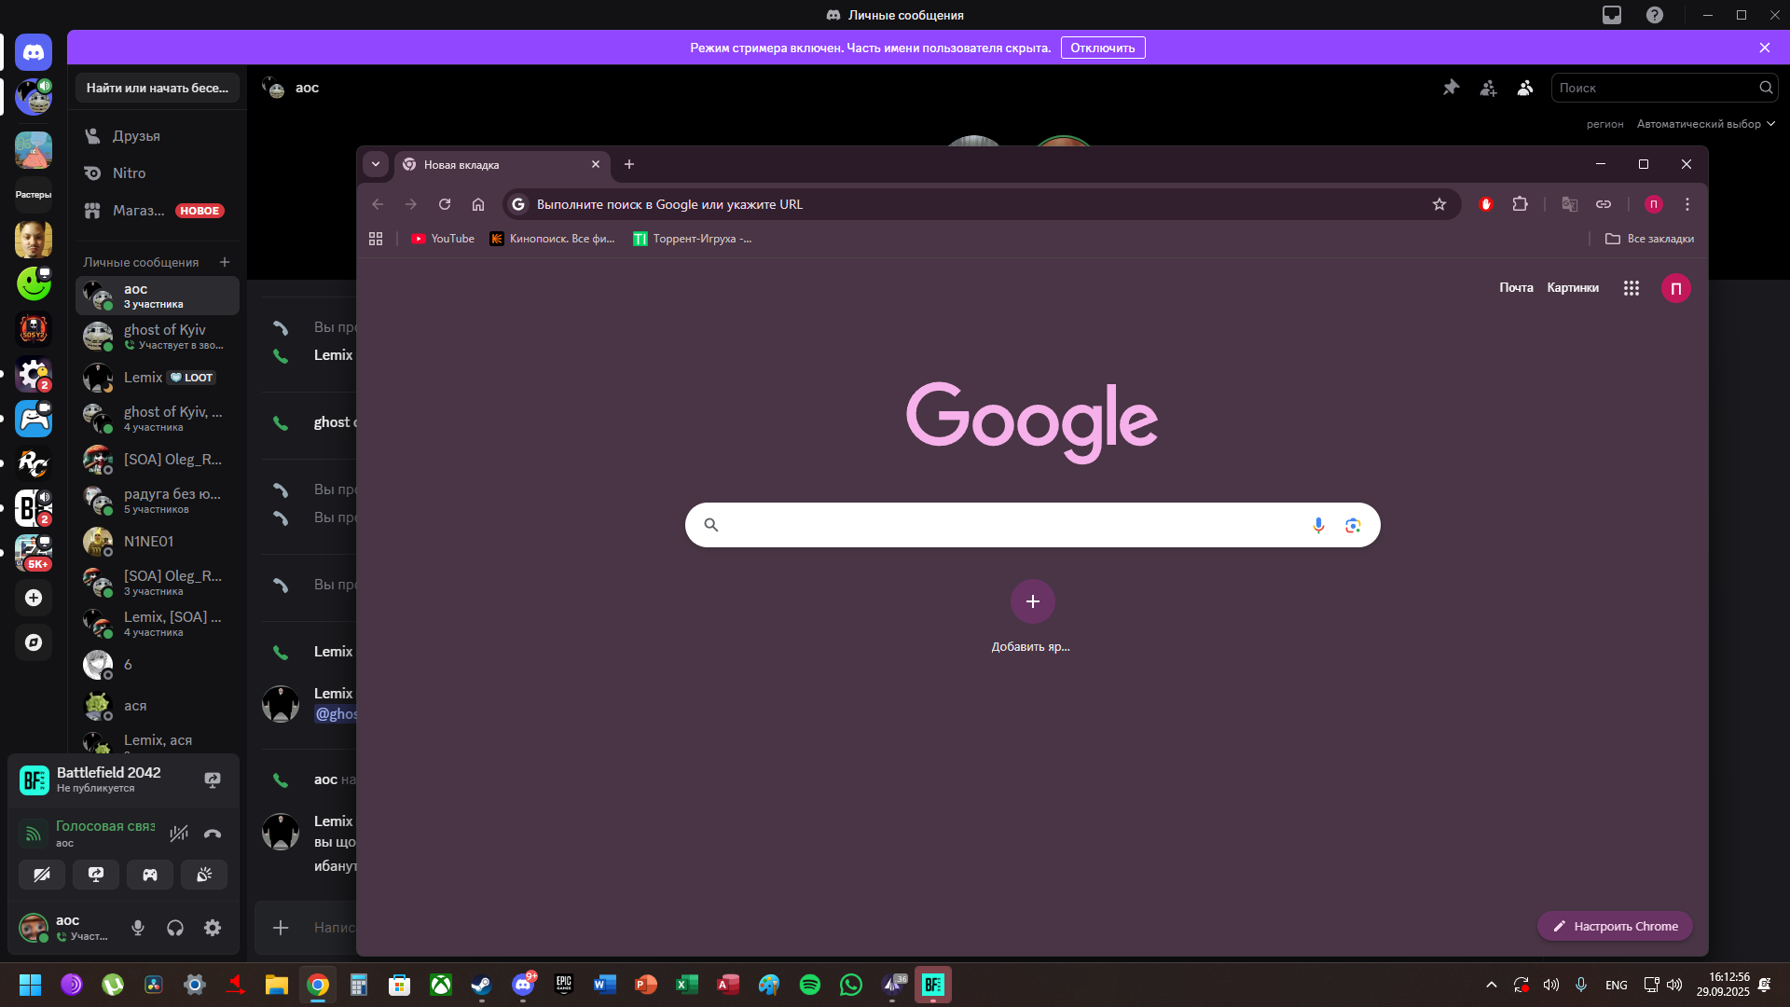Open Discord inbox icon in the title bar
1790x1007 pixels.
(1612, 15)
